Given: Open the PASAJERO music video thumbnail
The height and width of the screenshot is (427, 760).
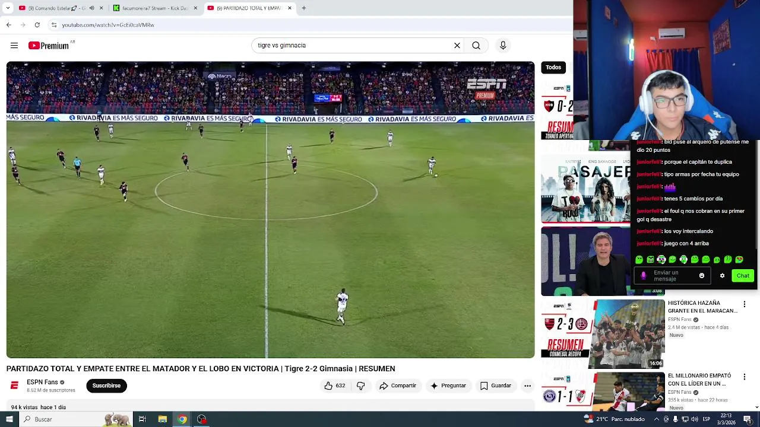Looking at the screenshot, I should [x=585, y=189].
